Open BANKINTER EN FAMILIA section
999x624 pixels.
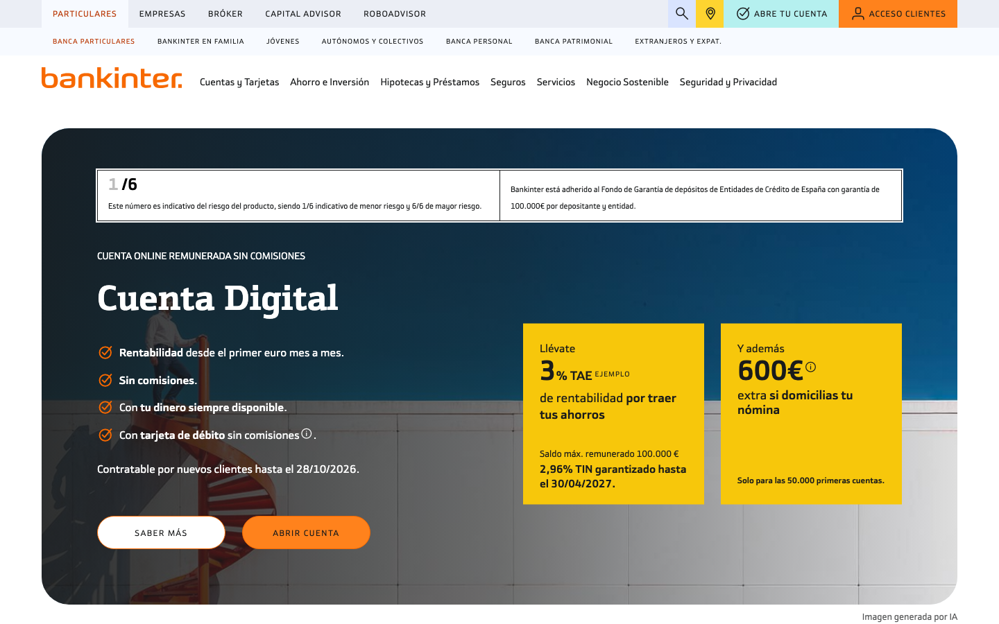coord(200,42)
